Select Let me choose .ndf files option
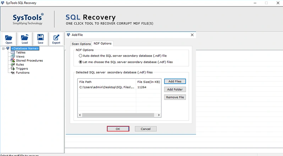The image size is (283, 156). click(x=80, y=62)
